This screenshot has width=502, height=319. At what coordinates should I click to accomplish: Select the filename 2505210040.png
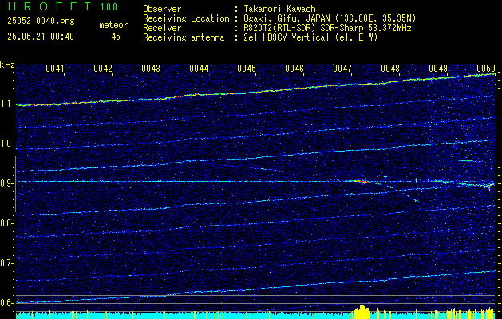pyautogui.click(x=41, y=22)
